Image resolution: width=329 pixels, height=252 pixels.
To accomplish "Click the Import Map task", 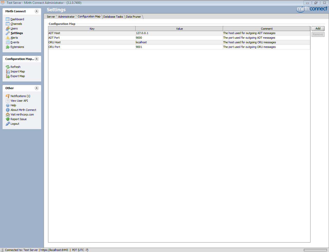I will 18,71.
